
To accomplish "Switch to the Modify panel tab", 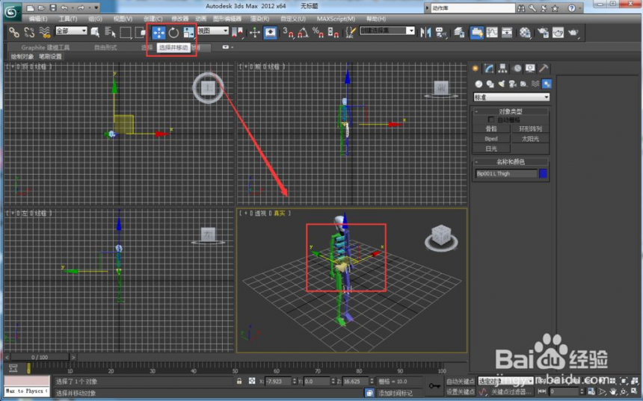I will coord(489,69).
